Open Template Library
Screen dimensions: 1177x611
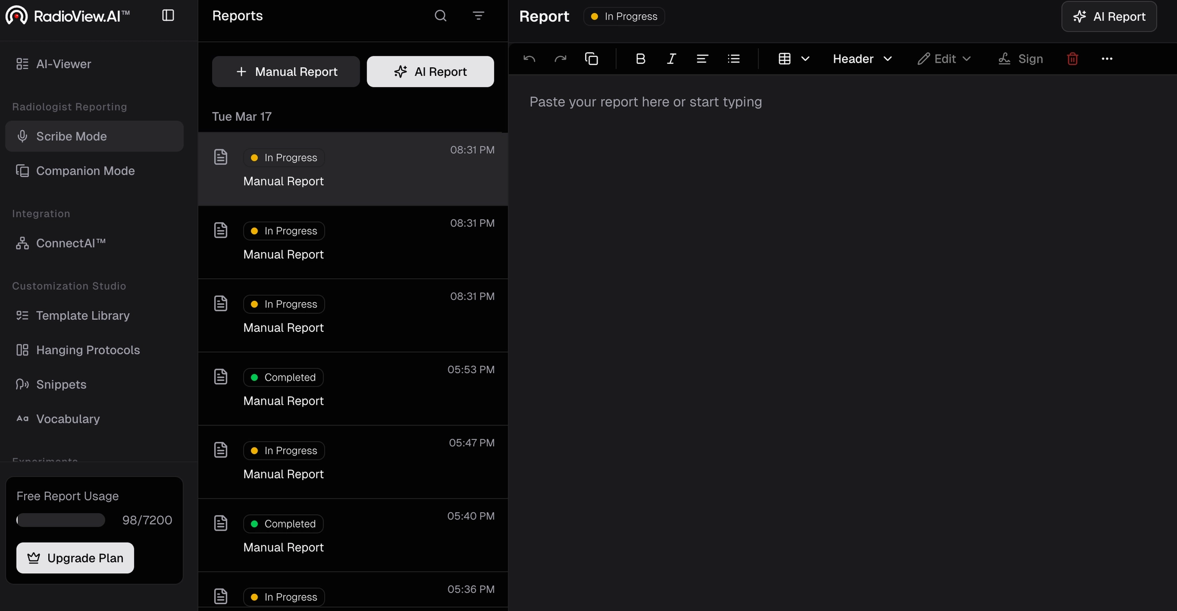(x=94, y=315)
